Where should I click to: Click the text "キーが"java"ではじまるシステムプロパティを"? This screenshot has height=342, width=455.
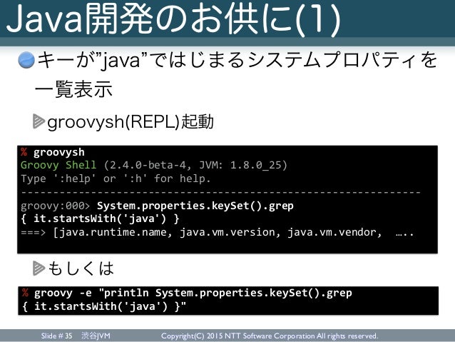[237, 61]
